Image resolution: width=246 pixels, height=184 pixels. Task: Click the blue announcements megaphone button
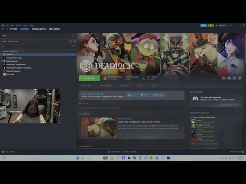tap(203, 25)
